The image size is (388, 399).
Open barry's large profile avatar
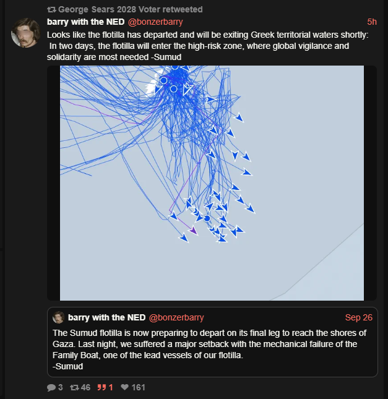pyautogui.click(x=26, y=33)
